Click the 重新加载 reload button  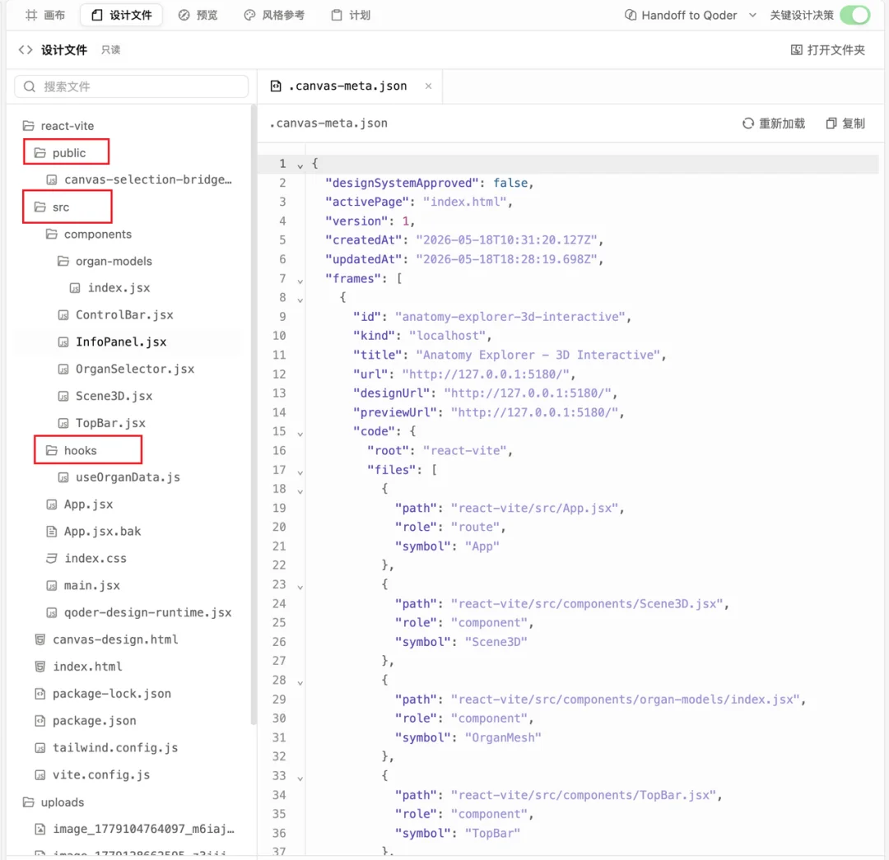(x=773, y=123)
